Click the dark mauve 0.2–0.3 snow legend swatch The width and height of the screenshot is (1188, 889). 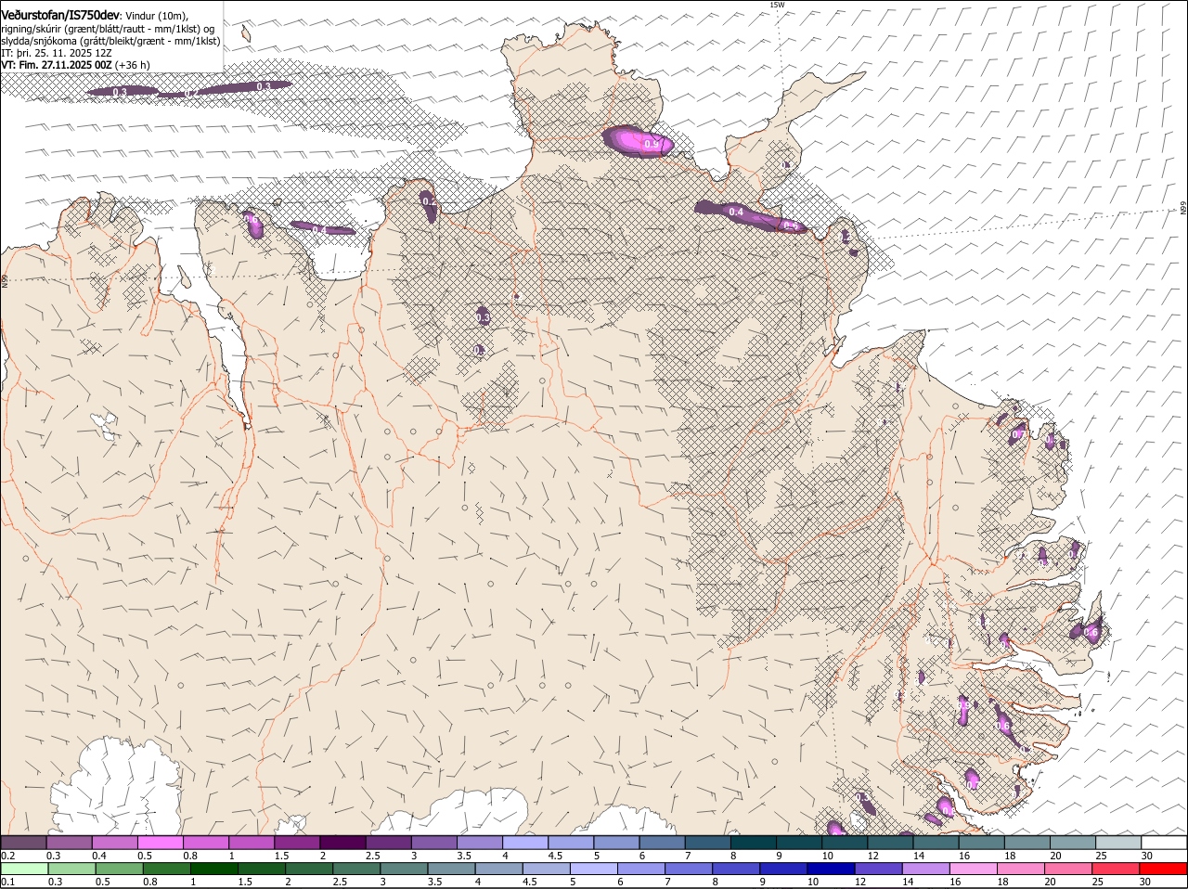click(24, 843)
